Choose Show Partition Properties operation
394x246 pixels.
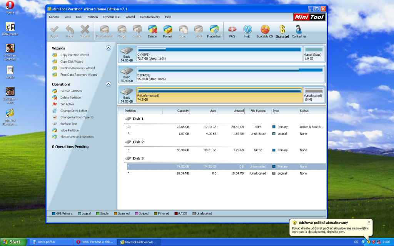point(77,137)
